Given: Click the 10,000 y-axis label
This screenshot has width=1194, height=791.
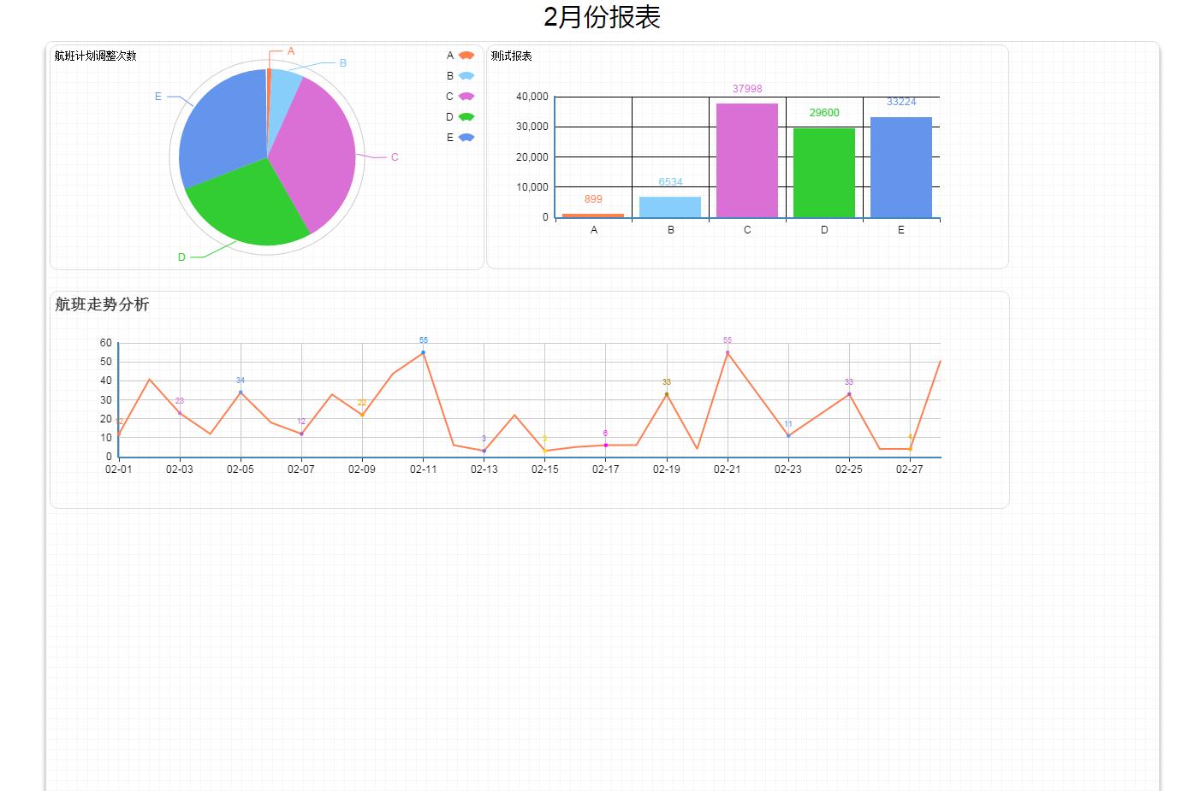Looking at the screenshot, I should point(532,187).
